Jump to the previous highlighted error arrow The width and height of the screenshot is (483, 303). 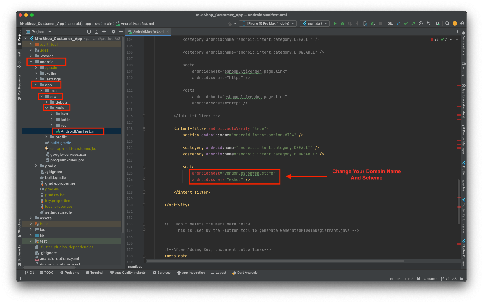click(x=451, y=39)
